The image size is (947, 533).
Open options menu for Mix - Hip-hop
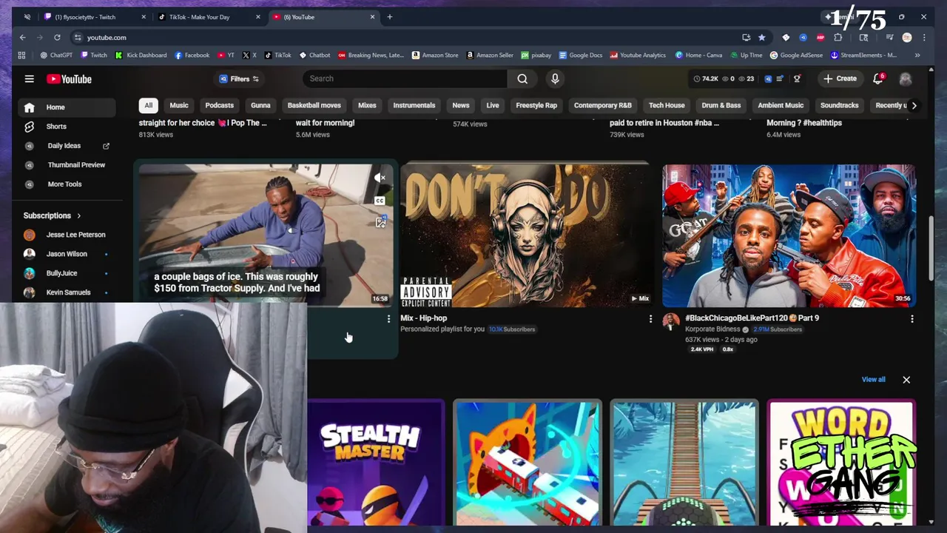[650, 319]
